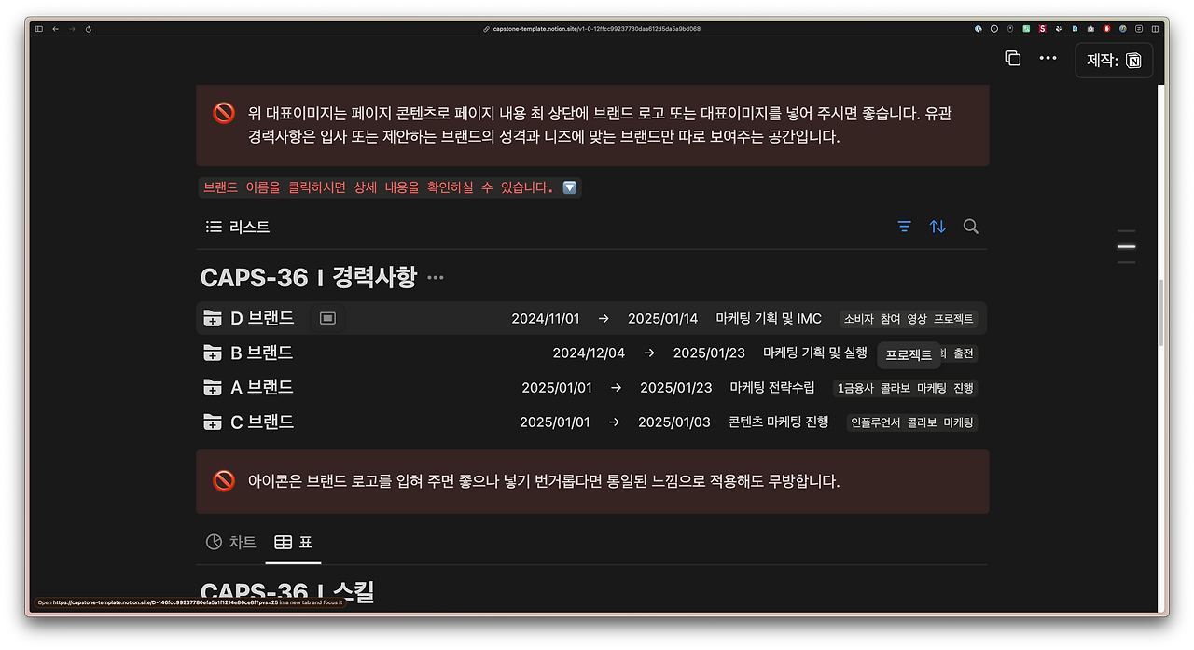The width and height of the screenshot is (1194, 650).
Task: Click the pie-chart icon beside 차트
Action: coord(214,542)
